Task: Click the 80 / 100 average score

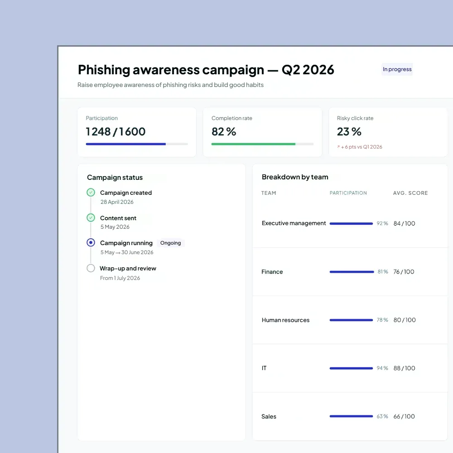Action: [405, 320]
